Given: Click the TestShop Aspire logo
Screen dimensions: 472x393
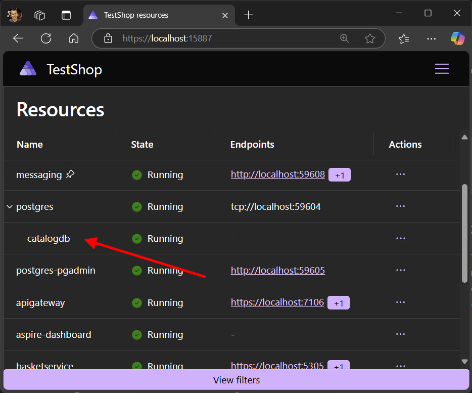Looking at the screenshot, I should pyautogui.click(x=28, y=68).
